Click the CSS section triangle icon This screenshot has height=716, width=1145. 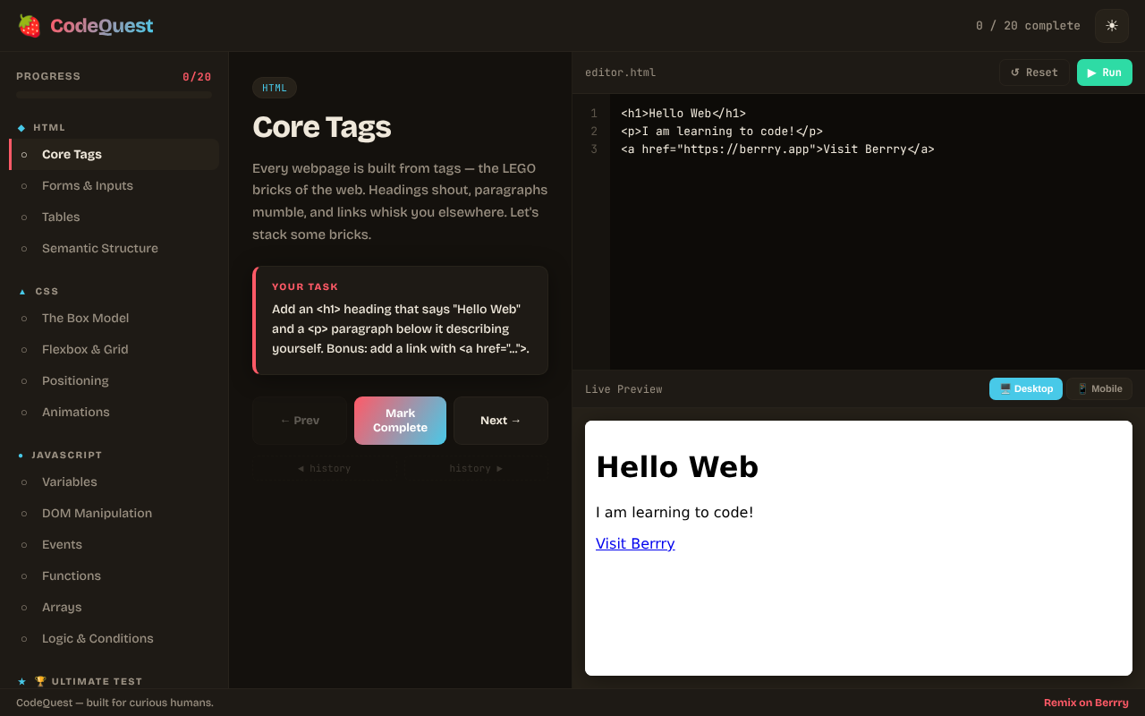[x=22, y=291]
